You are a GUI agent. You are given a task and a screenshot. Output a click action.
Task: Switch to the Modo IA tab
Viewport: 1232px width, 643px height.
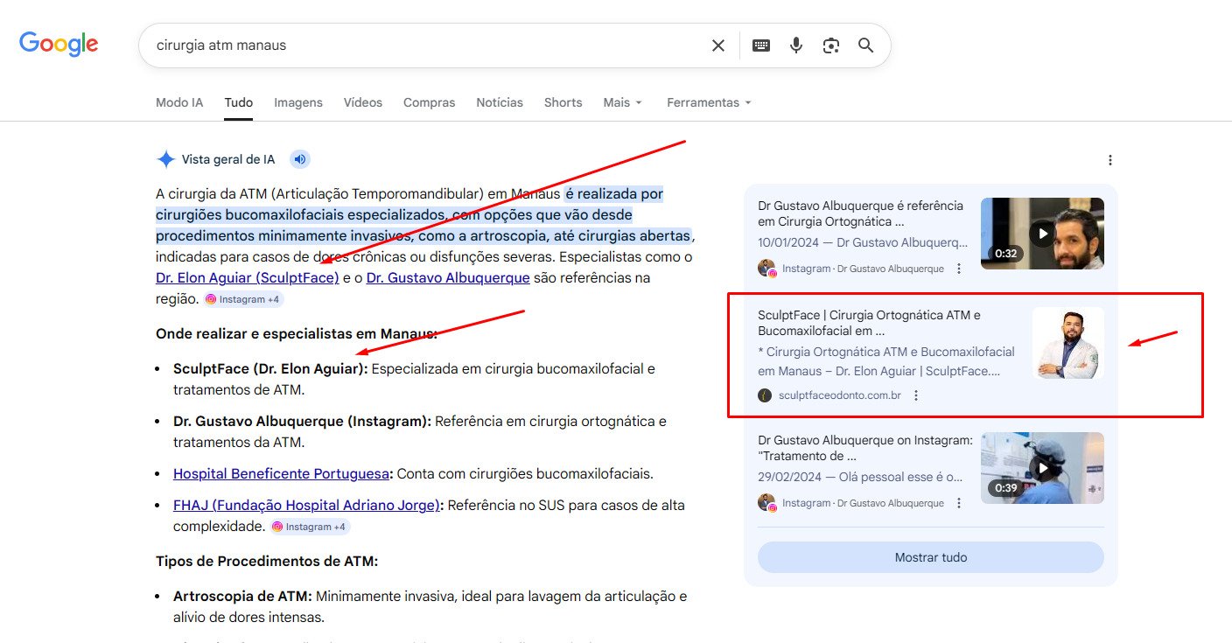point(179,102)
